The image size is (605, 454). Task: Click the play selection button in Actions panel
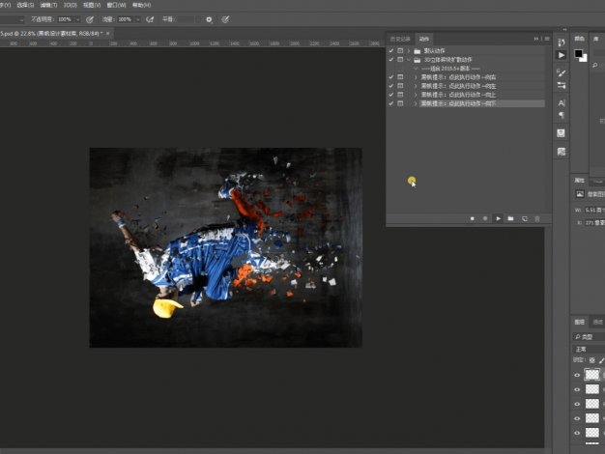point(498,219)
